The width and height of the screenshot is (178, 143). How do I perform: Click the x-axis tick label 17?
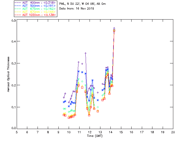click(x=142, y=132)
